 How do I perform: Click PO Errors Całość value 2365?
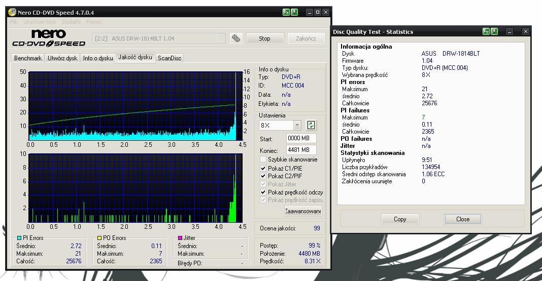[156, 261]
